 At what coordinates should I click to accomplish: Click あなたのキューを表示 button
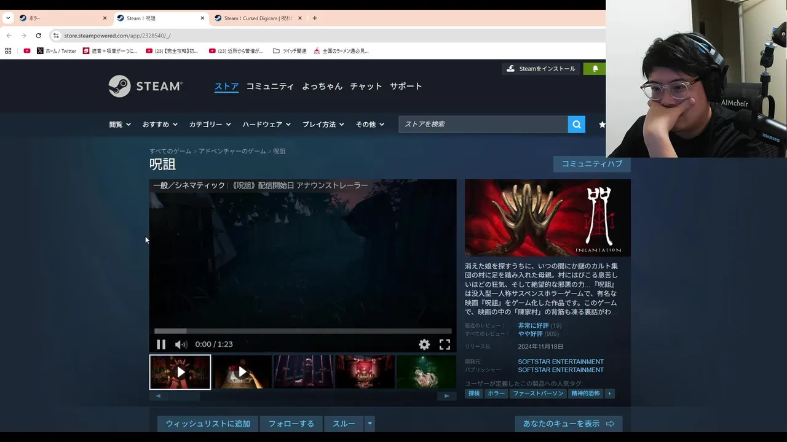click(569, 424)
